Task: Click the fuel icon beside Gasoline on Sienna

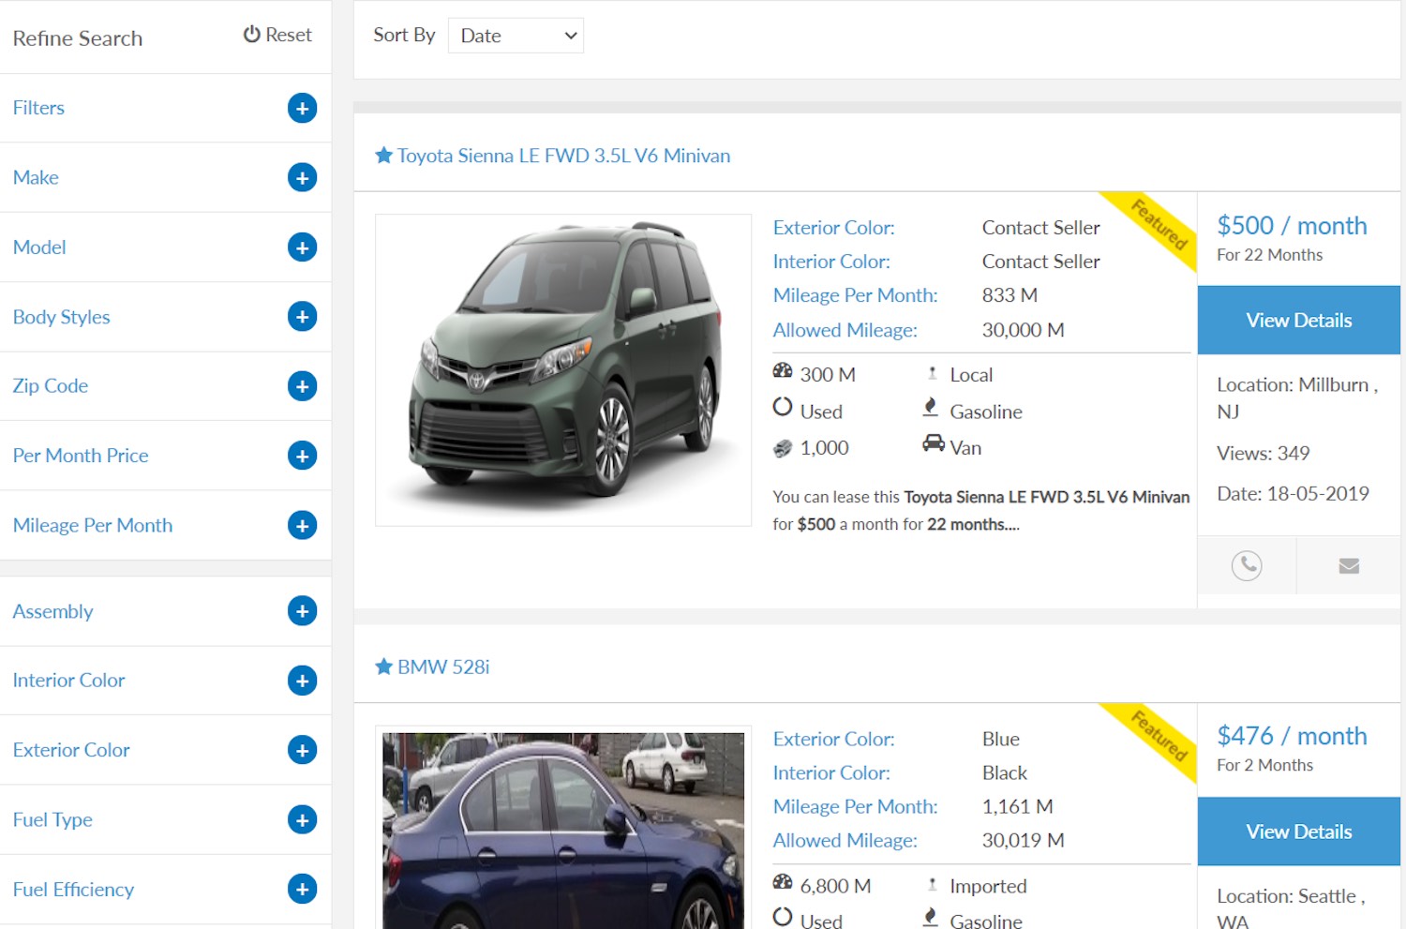Action: click(931, 408)
